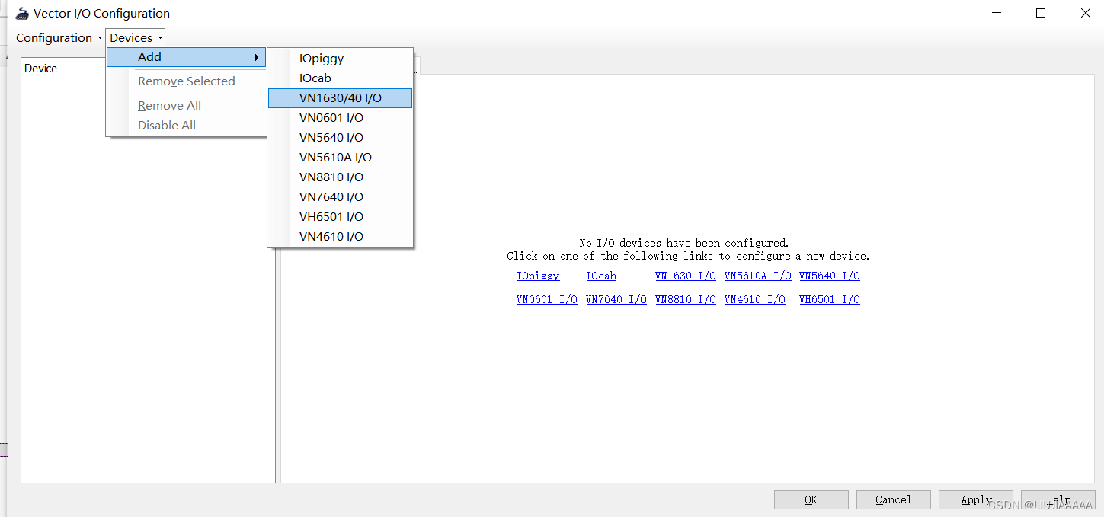1104x517 pixels.
Task: Click the VN5640 I/O link
Action: pyautogui.click(x=830, y=276)
